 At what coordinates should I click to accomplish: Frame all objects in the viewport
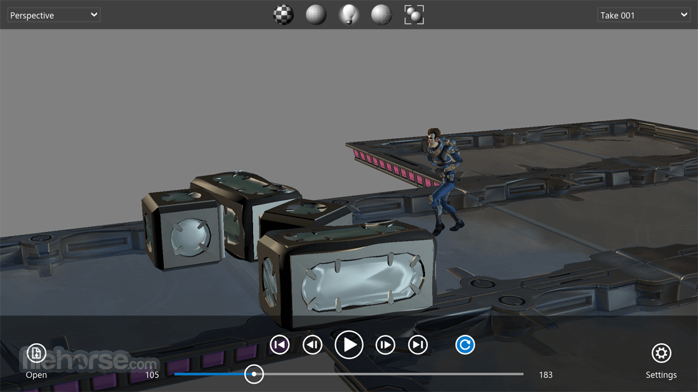coord(414,15)
